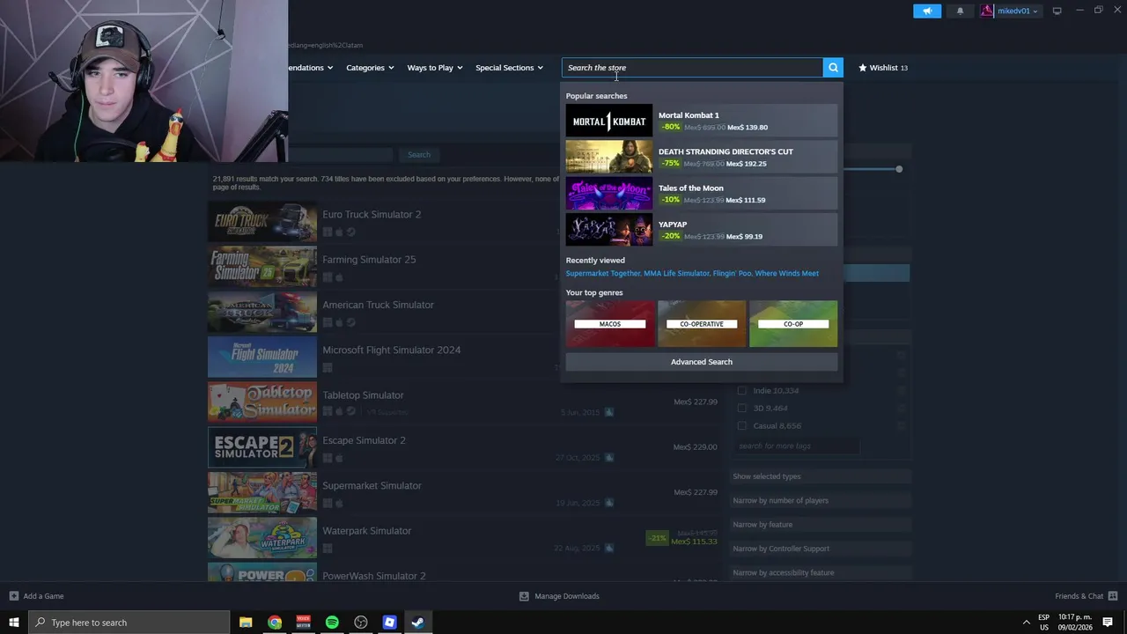Expand Narrow by accessibility feature filter
1127x634 pixels.
(x=821, y=572)
